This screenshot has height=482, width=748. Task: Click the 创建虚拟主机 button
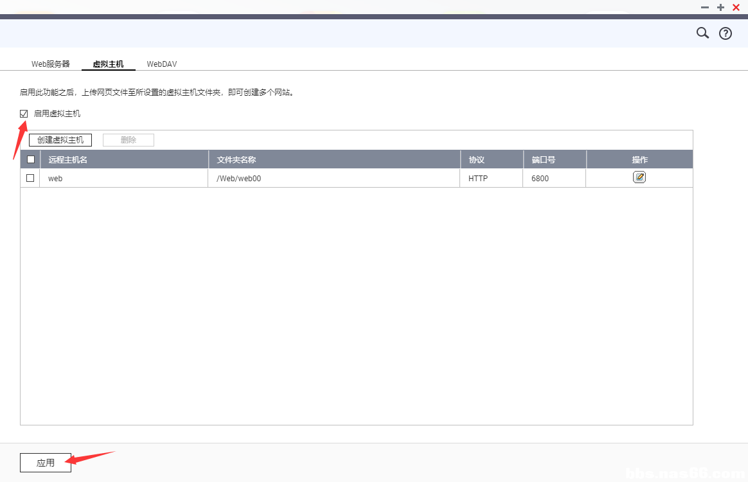point(60,140)
